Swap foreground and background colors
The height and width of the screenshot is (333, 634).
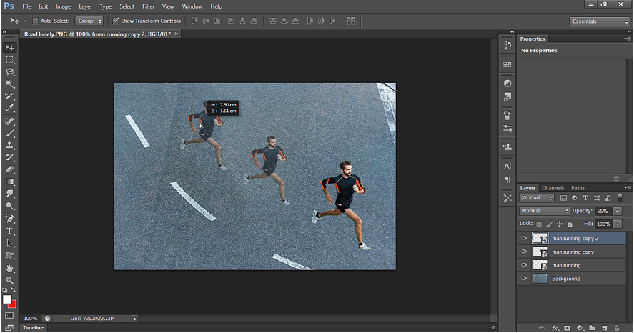pyautogui.click(x=14, y=289)
